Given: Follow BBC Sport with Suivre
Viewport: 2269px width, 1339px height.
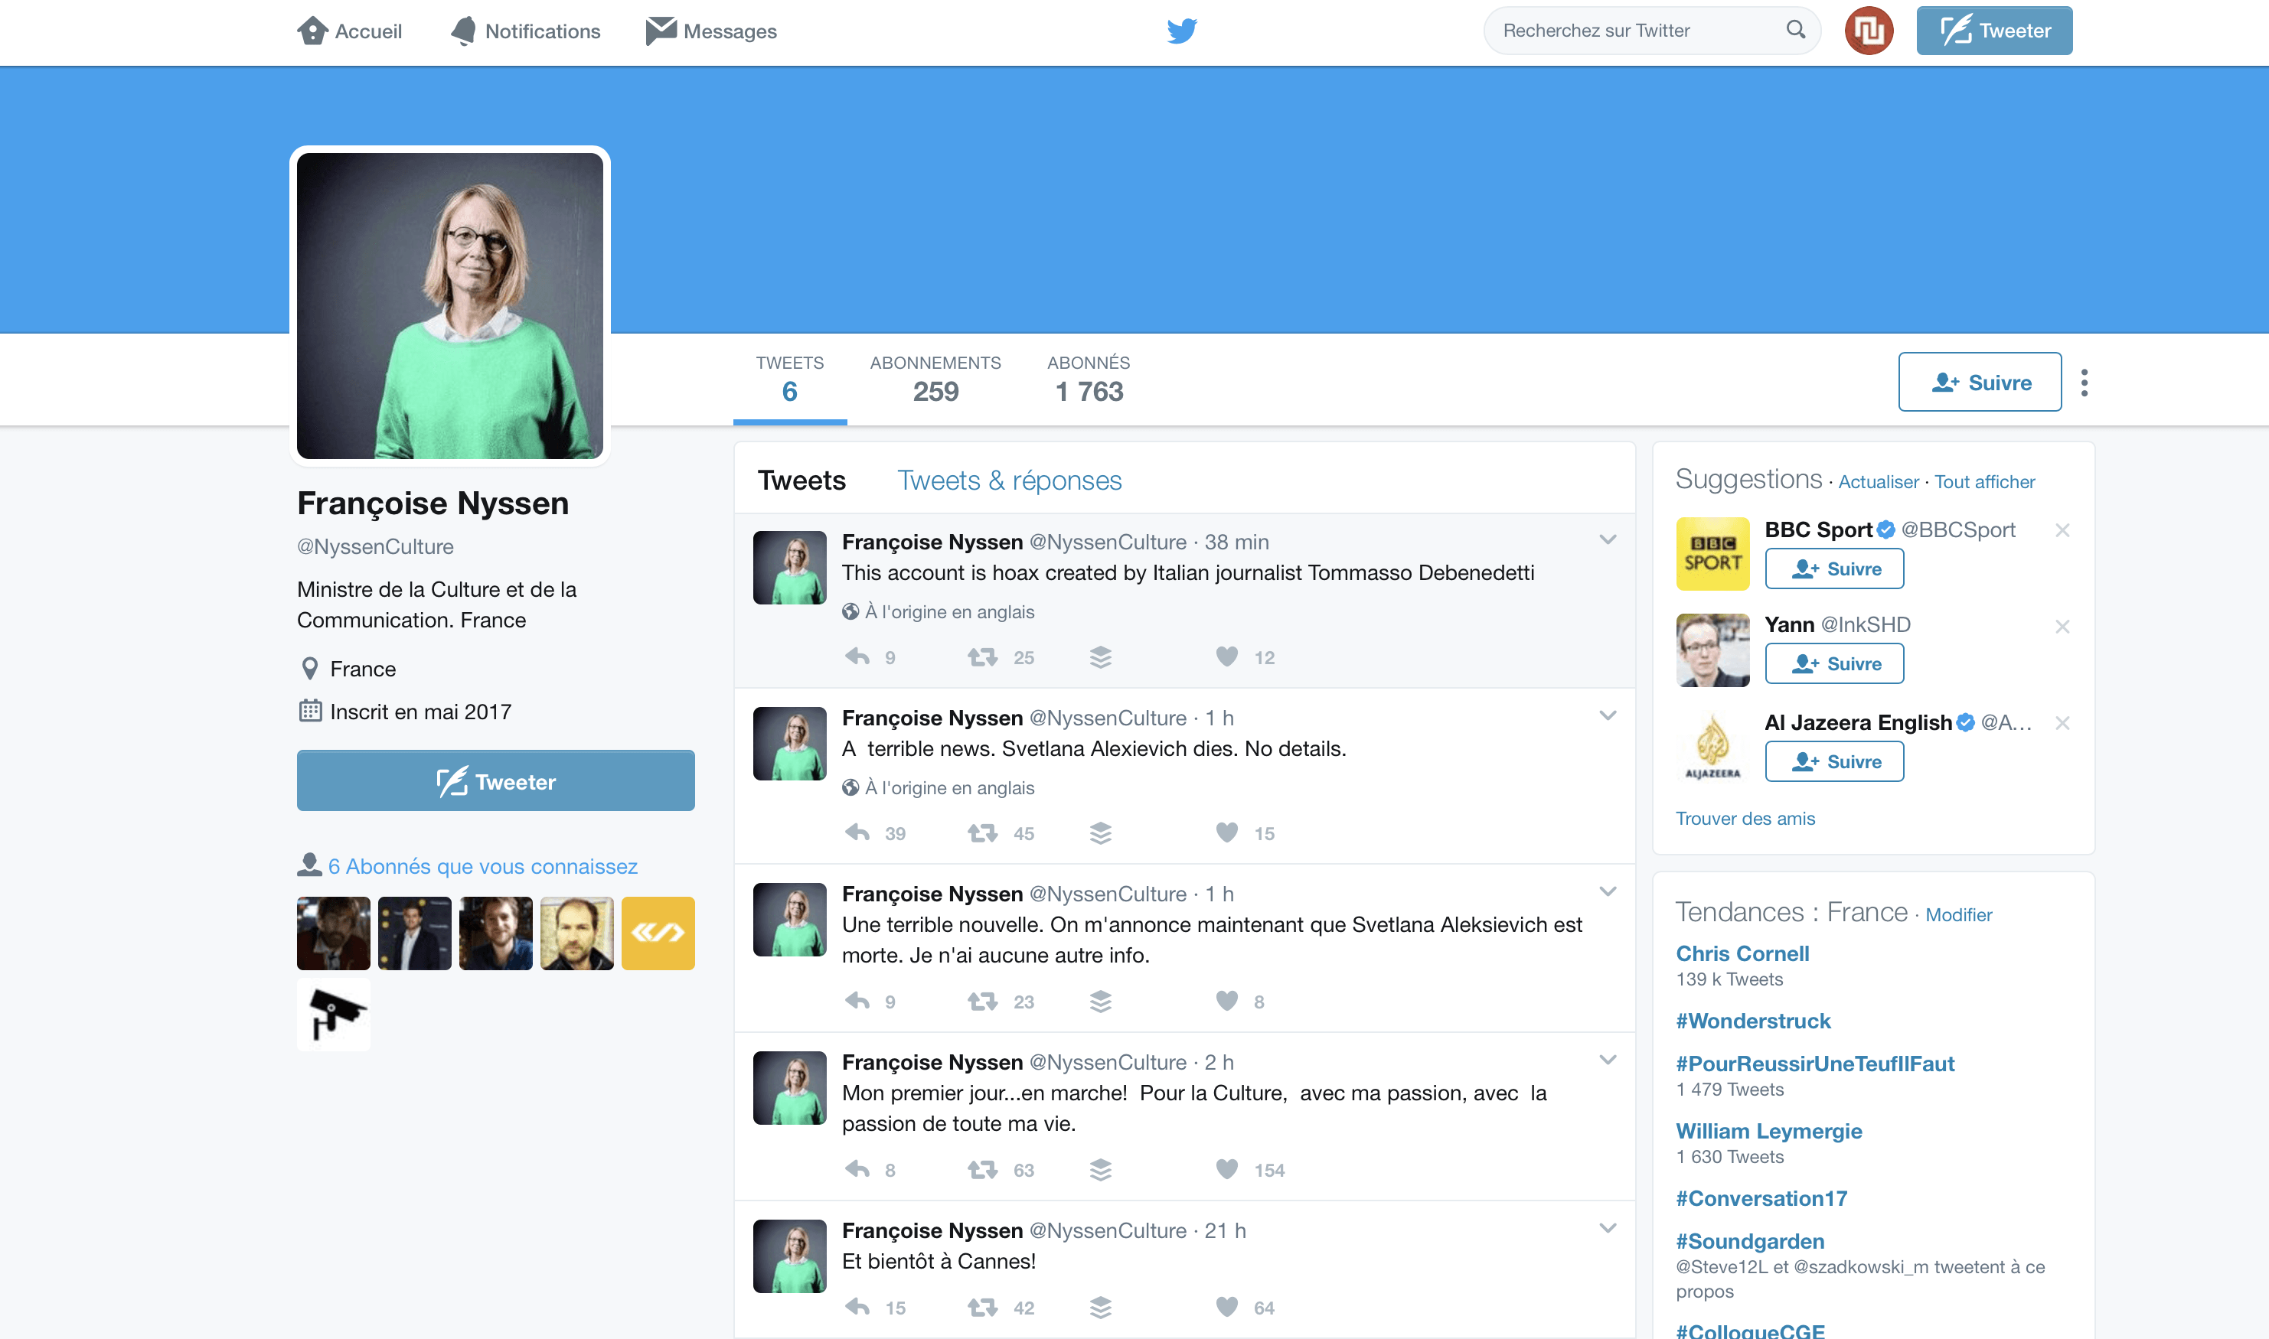Looking at the screenshot, I should point(1834,569).
